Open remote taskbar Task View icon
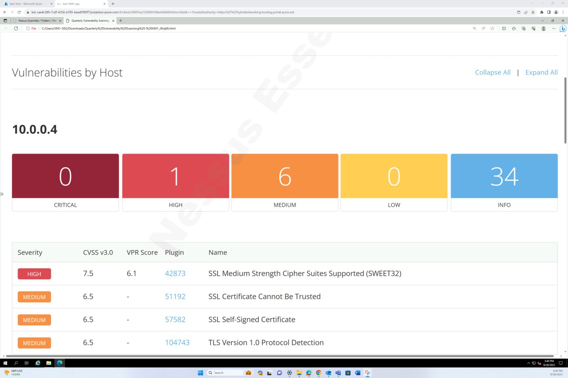568x378 pixels. 27,363
